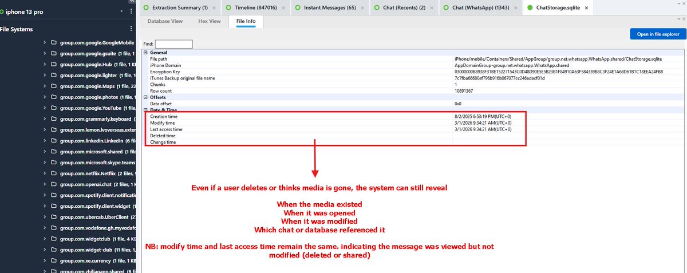Click into the Find text field
687x273 pixels.
pyautogui.click(x=174, y=44)
